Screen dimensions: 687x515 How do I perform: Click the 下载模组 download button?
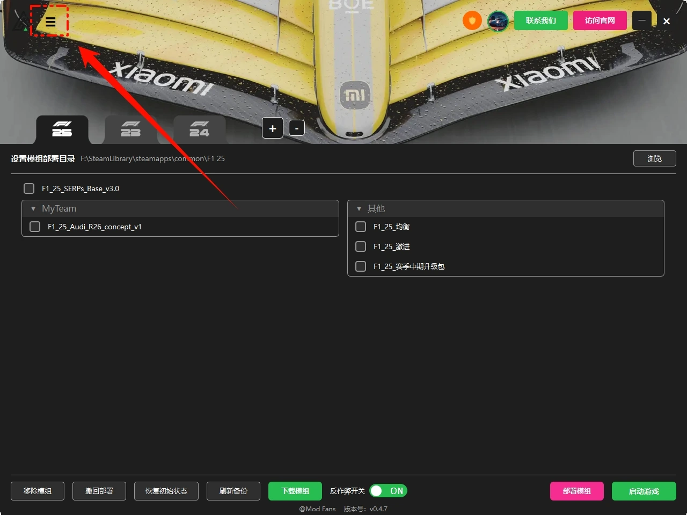click(x=295, y=491)
